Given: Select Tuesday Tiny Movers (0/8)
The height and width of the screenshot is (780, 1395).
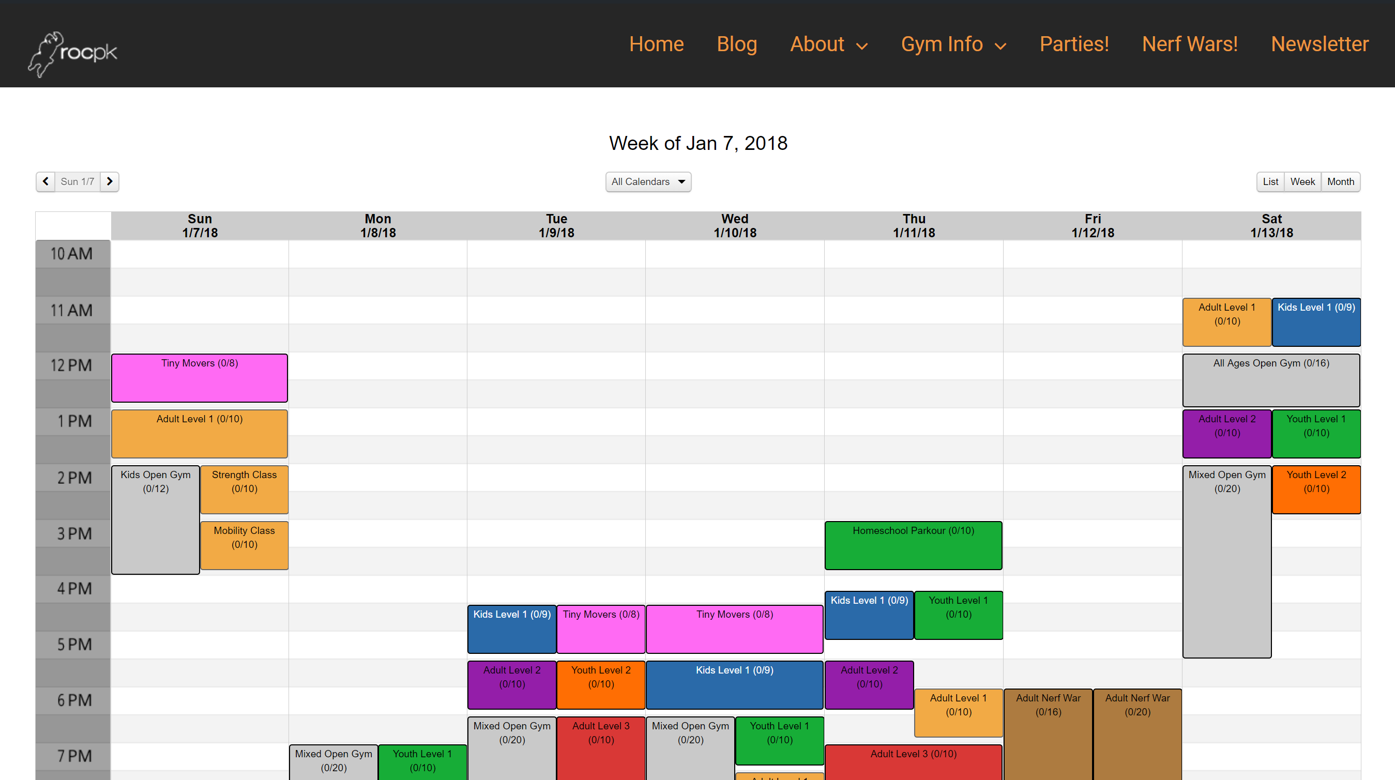Looking at the screenshot, I should point(601,629).
